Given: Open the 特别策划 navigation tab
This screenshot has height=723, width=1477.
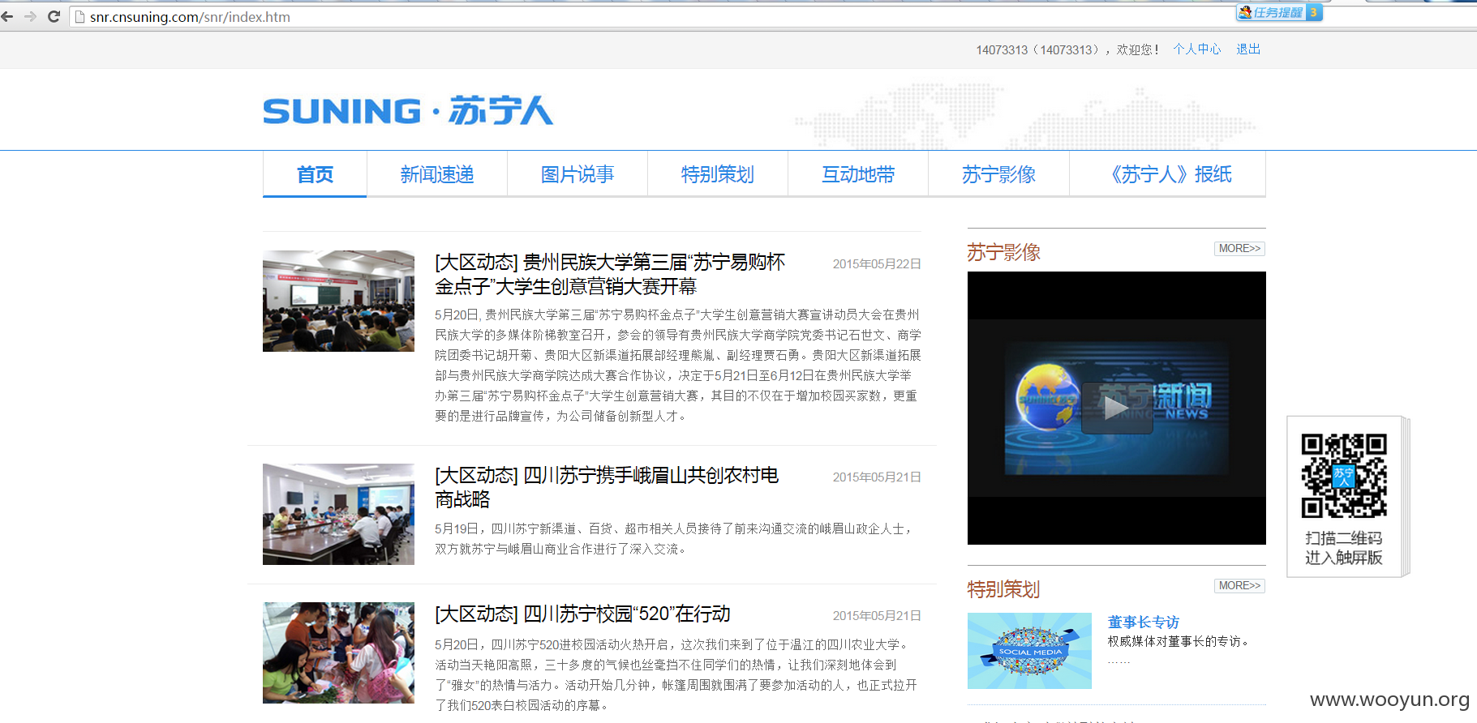Looking at the screenshot, I should [x=718, y=174].
